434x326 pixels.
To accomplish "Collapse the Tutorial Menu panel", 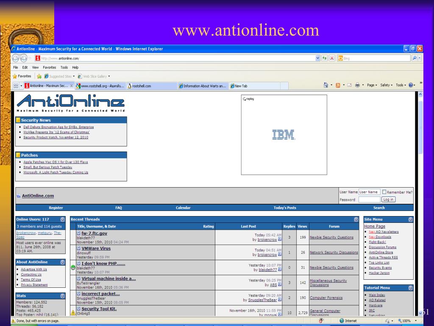I will click(410, 288).
